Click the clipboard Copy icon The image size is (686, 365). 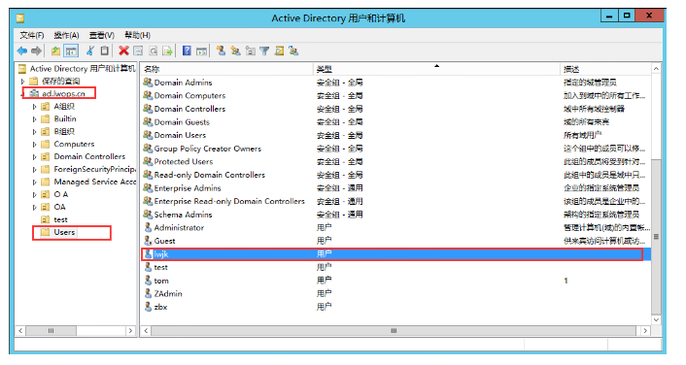pos(105,51)
